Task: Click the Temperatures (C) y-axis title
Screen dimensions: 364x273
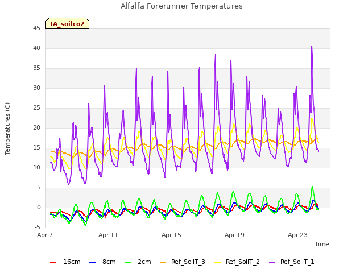Action: point(7,129)
